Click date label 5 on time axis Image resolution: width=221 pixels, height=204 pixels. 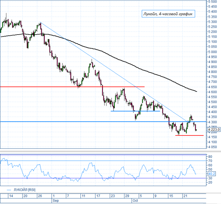pyautogui.click(x=141, y=196)
